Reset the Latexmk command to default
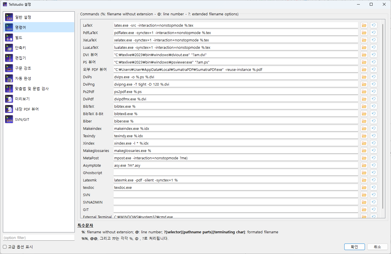This screenshot has height=254, width=391. coord(374,180)
